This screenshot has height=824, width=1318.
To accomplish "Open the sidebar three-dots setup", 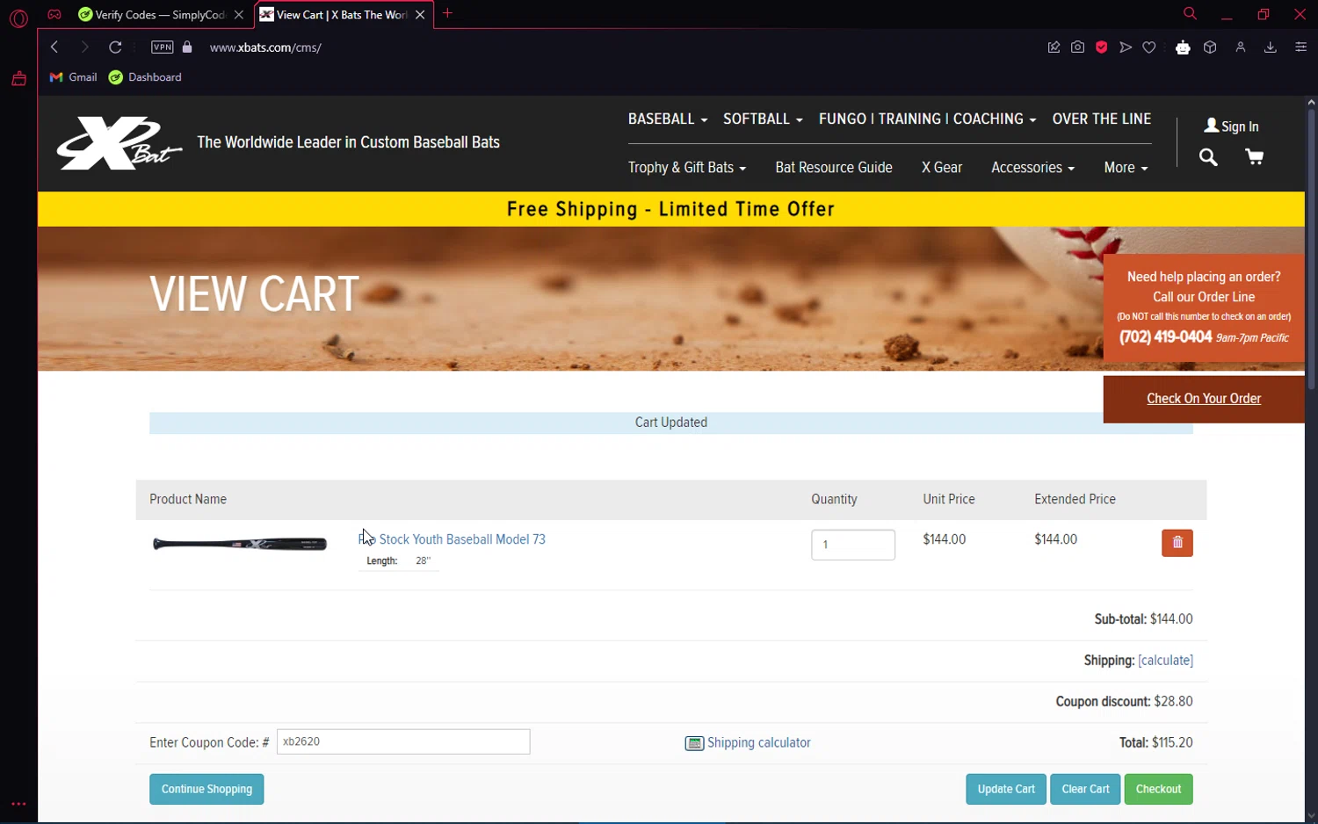I will coord(18,804).
